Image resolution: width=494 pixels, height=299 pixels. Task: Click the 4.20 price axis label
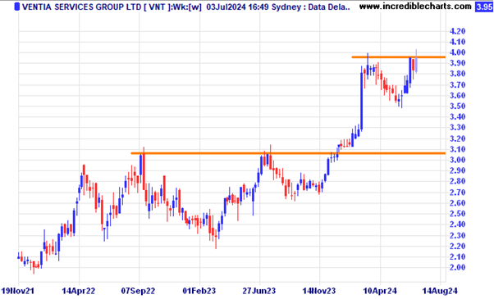click(x=457, y=31)
